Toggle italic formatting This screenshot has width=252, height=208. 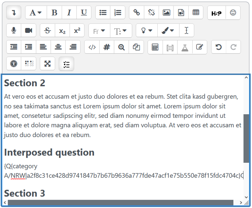pos(69,13)
